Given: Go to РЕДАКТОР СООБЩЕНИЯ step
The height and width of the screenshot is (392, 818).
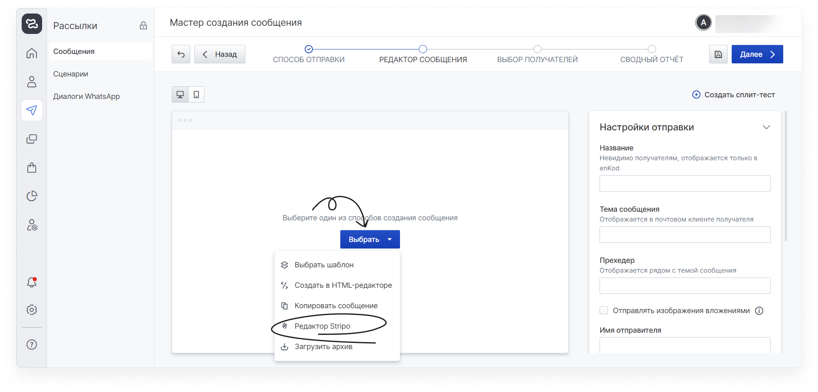Looking at the screenshot, I should point(423,55).
